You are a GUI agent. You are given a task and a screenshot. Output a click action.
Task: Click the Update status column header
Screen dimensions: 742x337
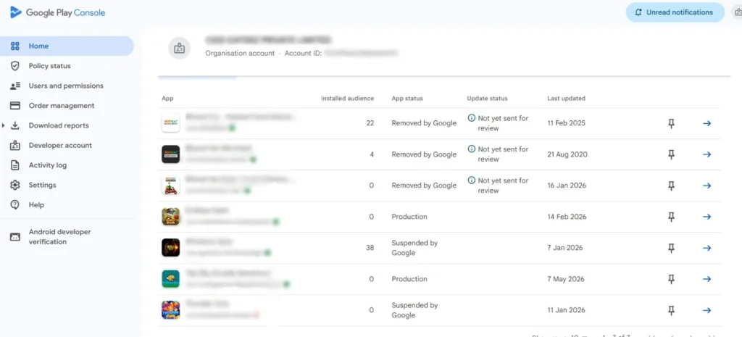[x=487, y=99]
